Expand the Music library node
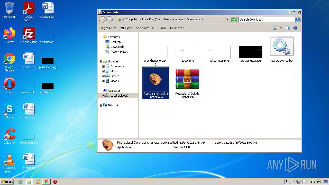The height and width of the screenshot is (185, 329). (x=103, y=71)
